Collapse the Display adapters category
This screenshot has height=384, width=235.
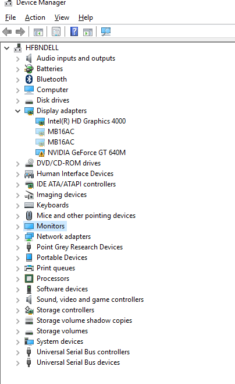tap(17, 111)
